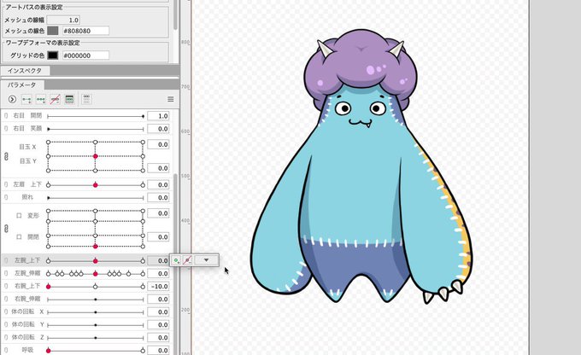Switch to the インスペクタ tab
The image size is (581, 355).
[x=25, y=71]
